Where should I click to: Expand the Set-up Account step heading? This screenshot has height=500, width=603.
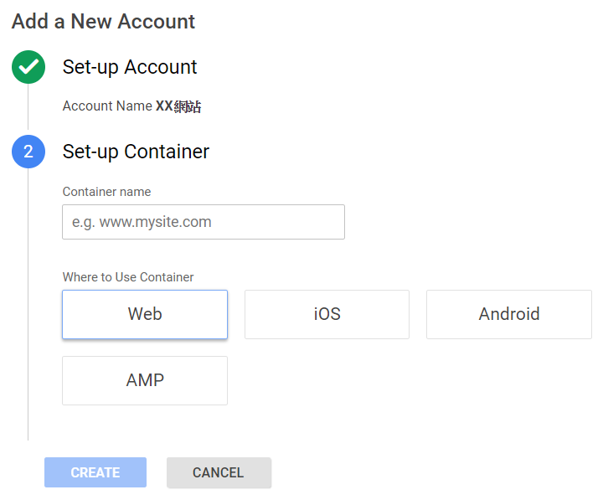click(130, 67)
